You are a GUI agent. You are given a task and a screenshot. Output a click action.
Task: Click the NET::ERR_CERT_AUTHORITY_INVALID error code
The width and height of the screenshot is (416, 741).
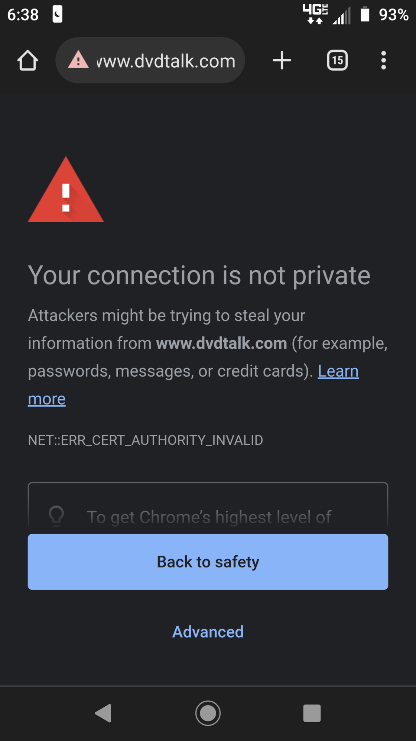click(146, 440)
